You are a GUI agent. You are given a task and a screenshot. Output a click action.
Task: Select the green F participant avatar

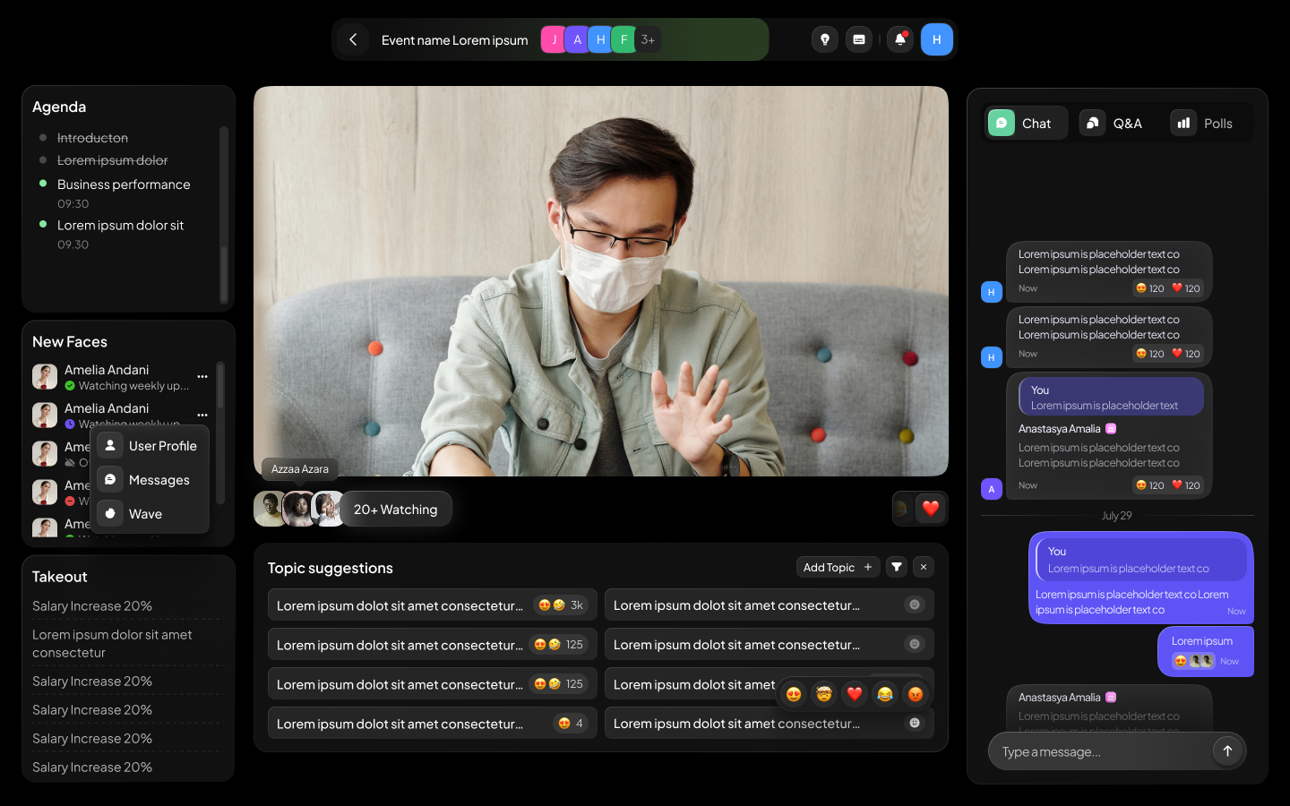click(x=623, y=39)
